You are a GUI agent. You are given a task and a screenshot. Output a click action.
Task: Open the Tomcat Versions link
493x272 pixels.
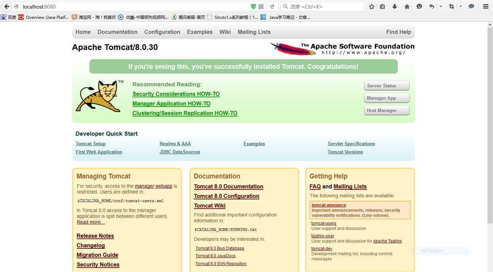pyautogui.click(x=345, y=152)
